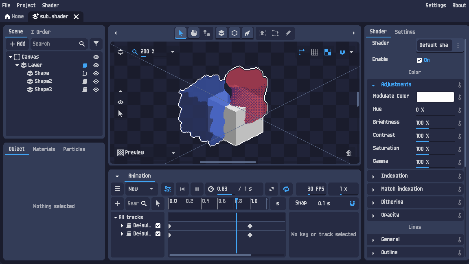Disable the shader Enable On checkbox
This screenshot has width=469, height=264.
[419, 60]
